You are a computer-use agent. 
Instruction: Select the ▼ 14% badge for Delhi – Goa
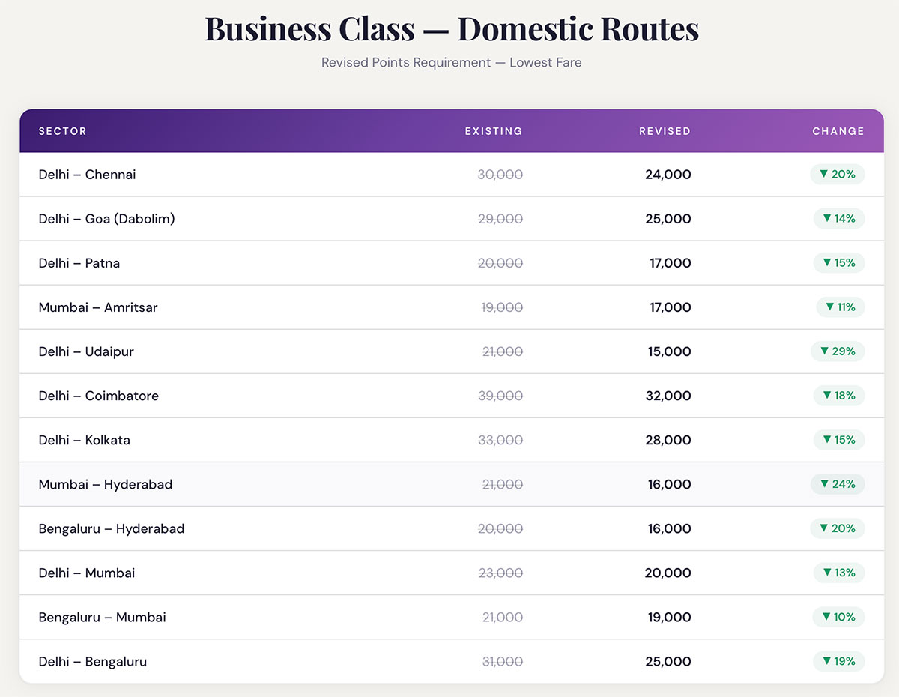[x=838, y=219]
